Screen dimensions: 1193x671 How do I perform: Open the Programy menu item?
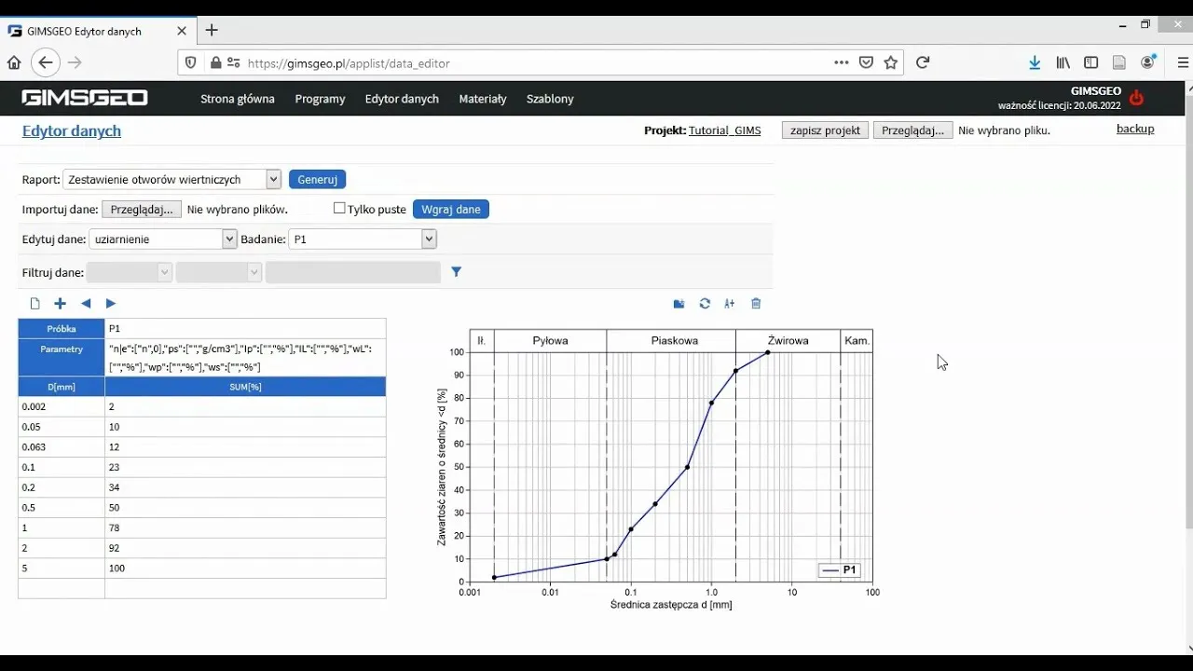point(320,99)
